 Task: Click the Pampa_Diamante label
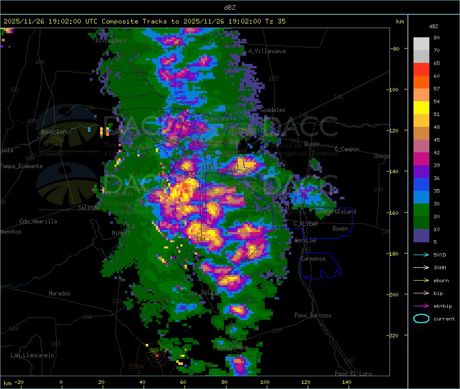coord(21,166)
